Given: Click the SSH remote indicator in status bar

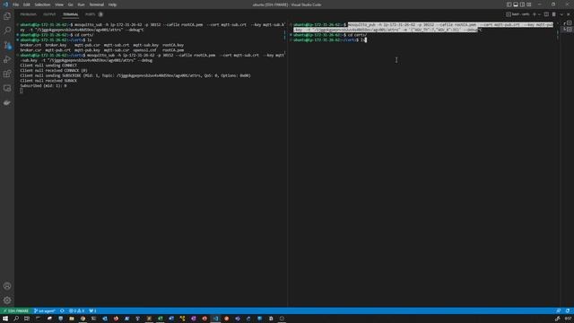Looking at the screenshot, I should click(16, 311).
